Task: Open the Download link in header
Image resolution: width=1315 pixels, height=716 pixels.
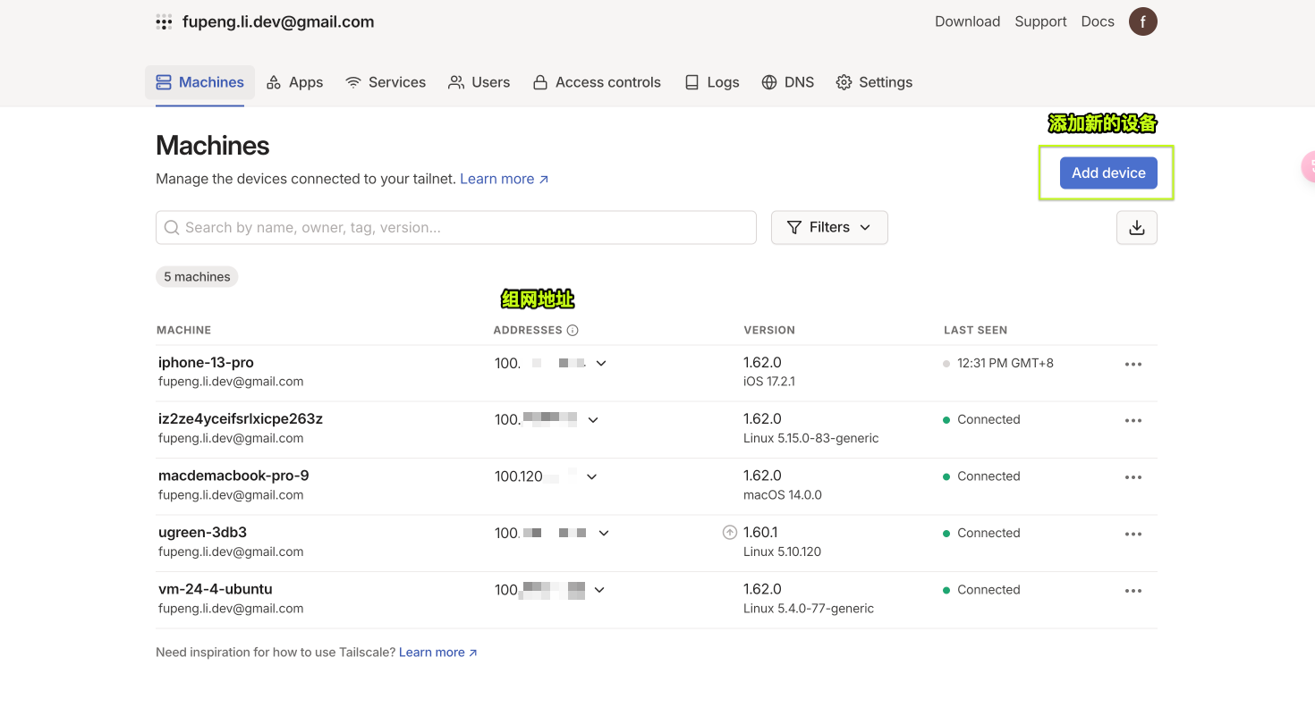Action: pyautogui.click(x=967, y=21)
